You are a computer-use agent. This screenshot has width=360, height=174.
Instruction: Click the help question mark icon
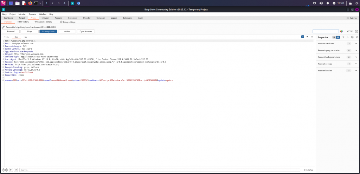(x=356, y=31)
